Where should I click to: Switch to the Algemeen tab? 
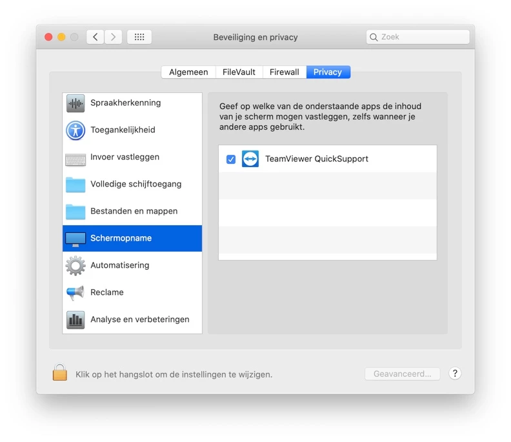click(188, 72)
